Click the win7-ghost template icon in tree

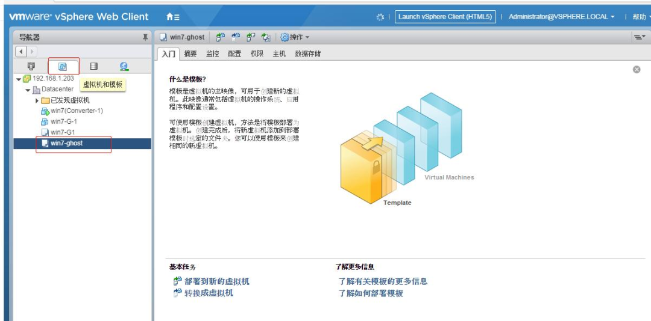coord(45,143)
